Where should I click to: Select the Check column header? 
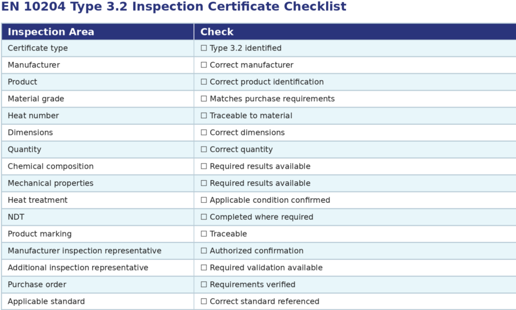355,32
